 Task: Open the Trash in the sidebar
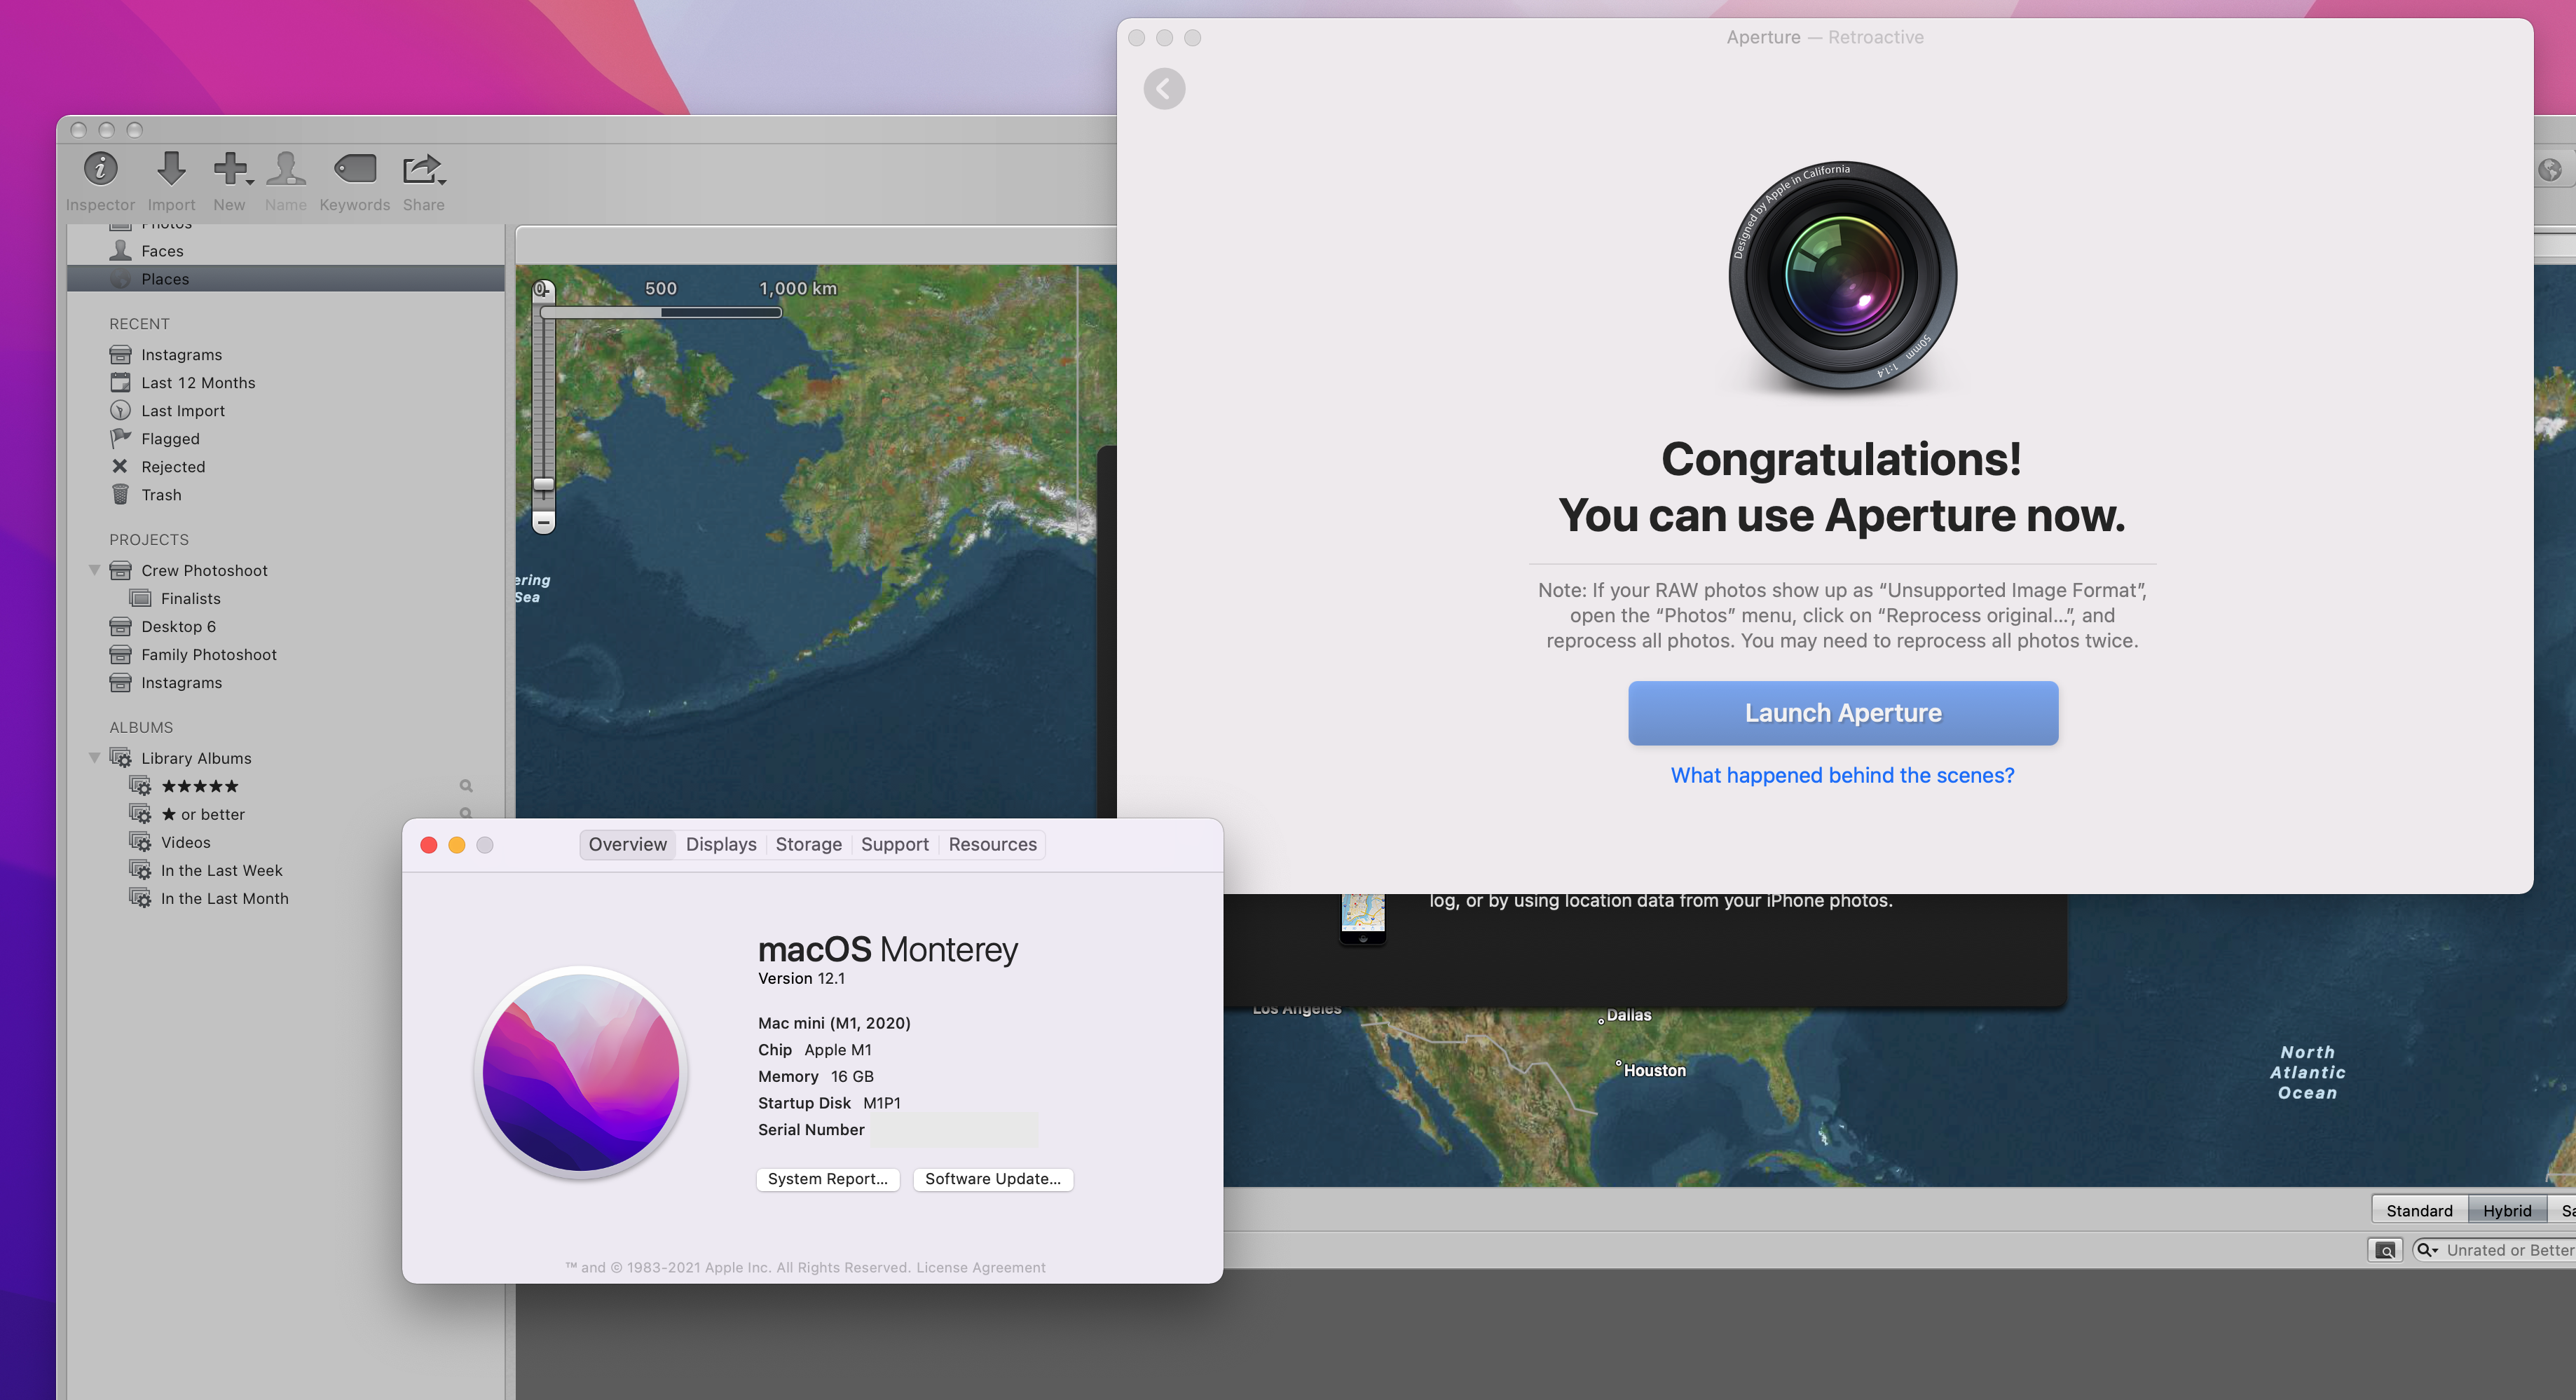point(161,495)
